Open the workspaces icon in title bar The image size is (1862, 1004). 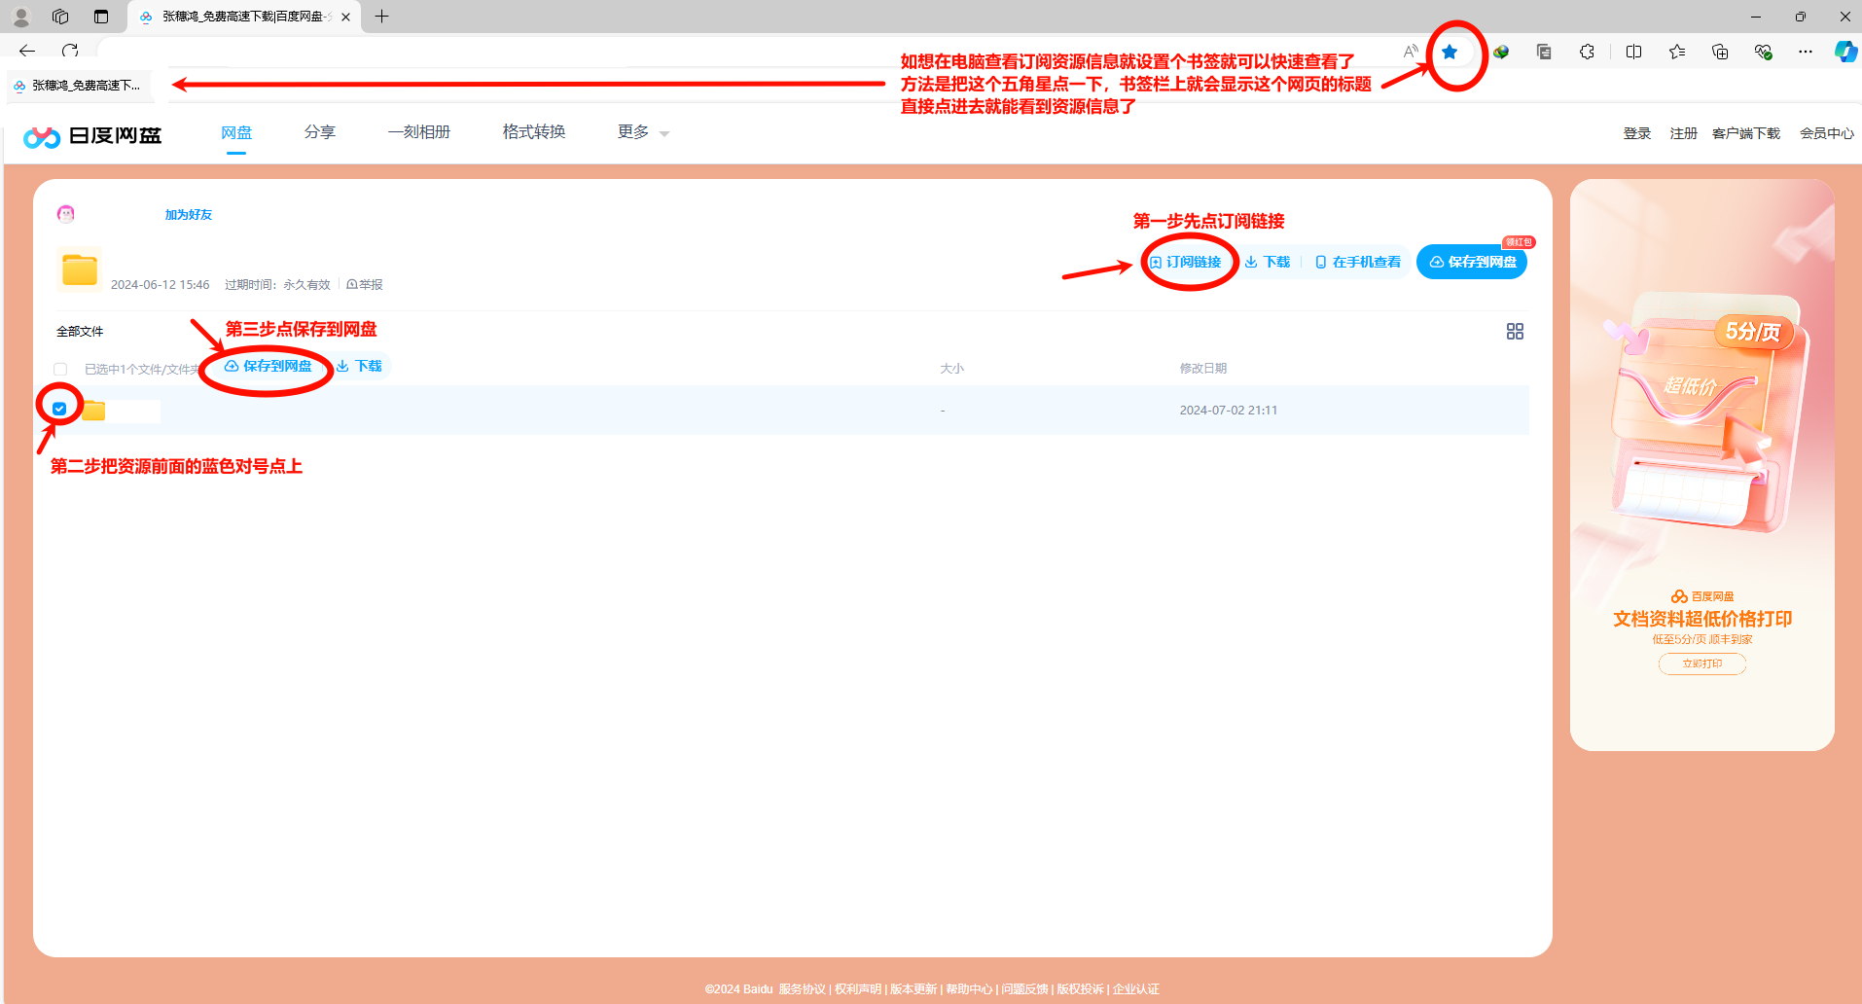click(x=60, y=17)
